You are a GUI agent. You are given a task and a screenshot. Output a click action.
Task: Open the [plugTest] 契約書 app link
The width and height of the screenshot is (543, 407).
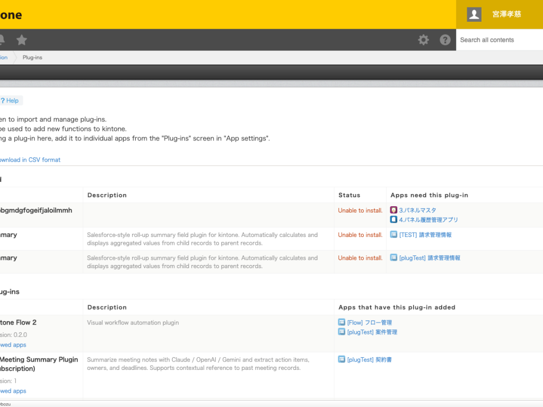(x=369, y=360)
